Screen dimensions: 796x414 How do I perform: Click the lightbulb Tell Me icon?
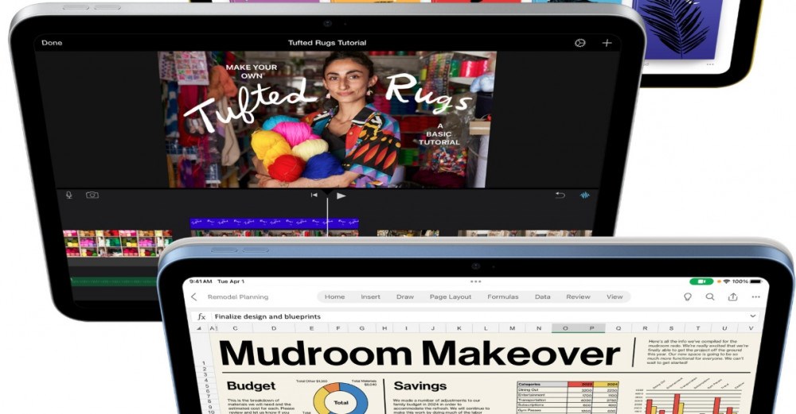(x=688, y=297)
